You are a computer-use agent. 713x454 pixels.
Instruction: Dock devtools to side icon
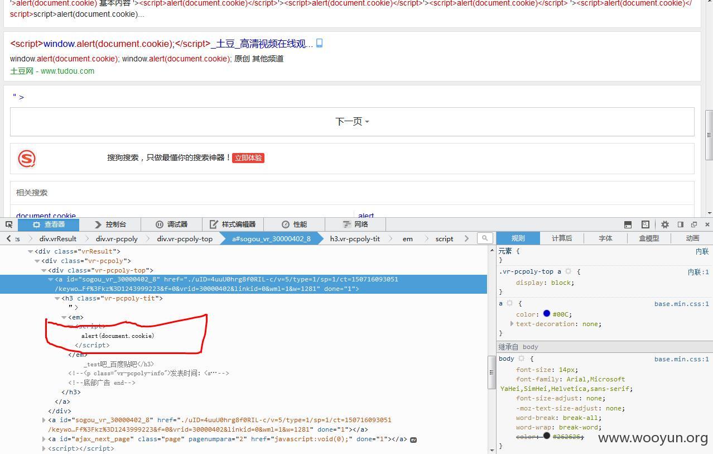tap(681, 224)
